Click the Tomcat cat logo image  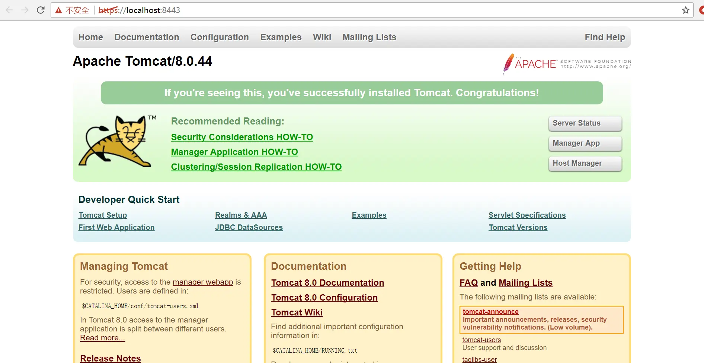coord(117,140)
